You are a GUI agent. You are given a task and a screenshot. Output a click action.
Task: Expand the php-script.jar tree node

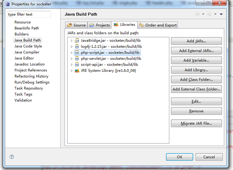click(x=72, y=53)
